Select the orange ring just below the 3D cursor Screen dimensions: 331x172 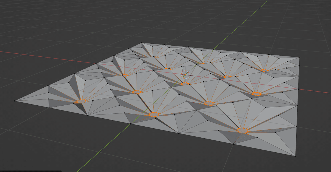click(x=185, y=83)
